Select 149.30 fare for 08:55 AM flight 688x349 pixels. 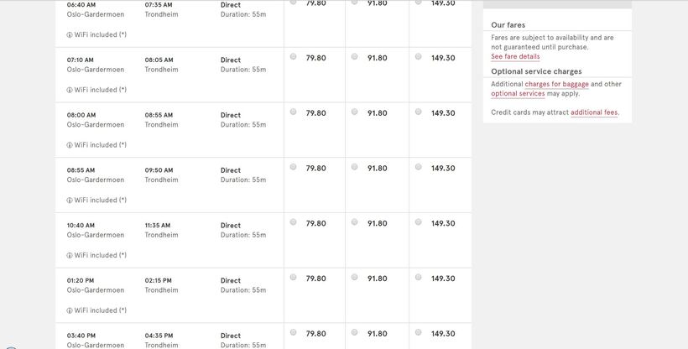[418, 167]
